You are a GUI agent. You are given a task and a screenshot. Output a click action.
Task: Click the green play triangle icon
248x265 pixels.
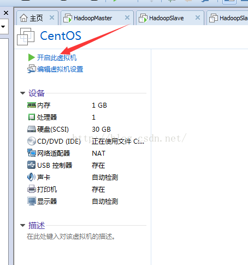click(32, 57)
